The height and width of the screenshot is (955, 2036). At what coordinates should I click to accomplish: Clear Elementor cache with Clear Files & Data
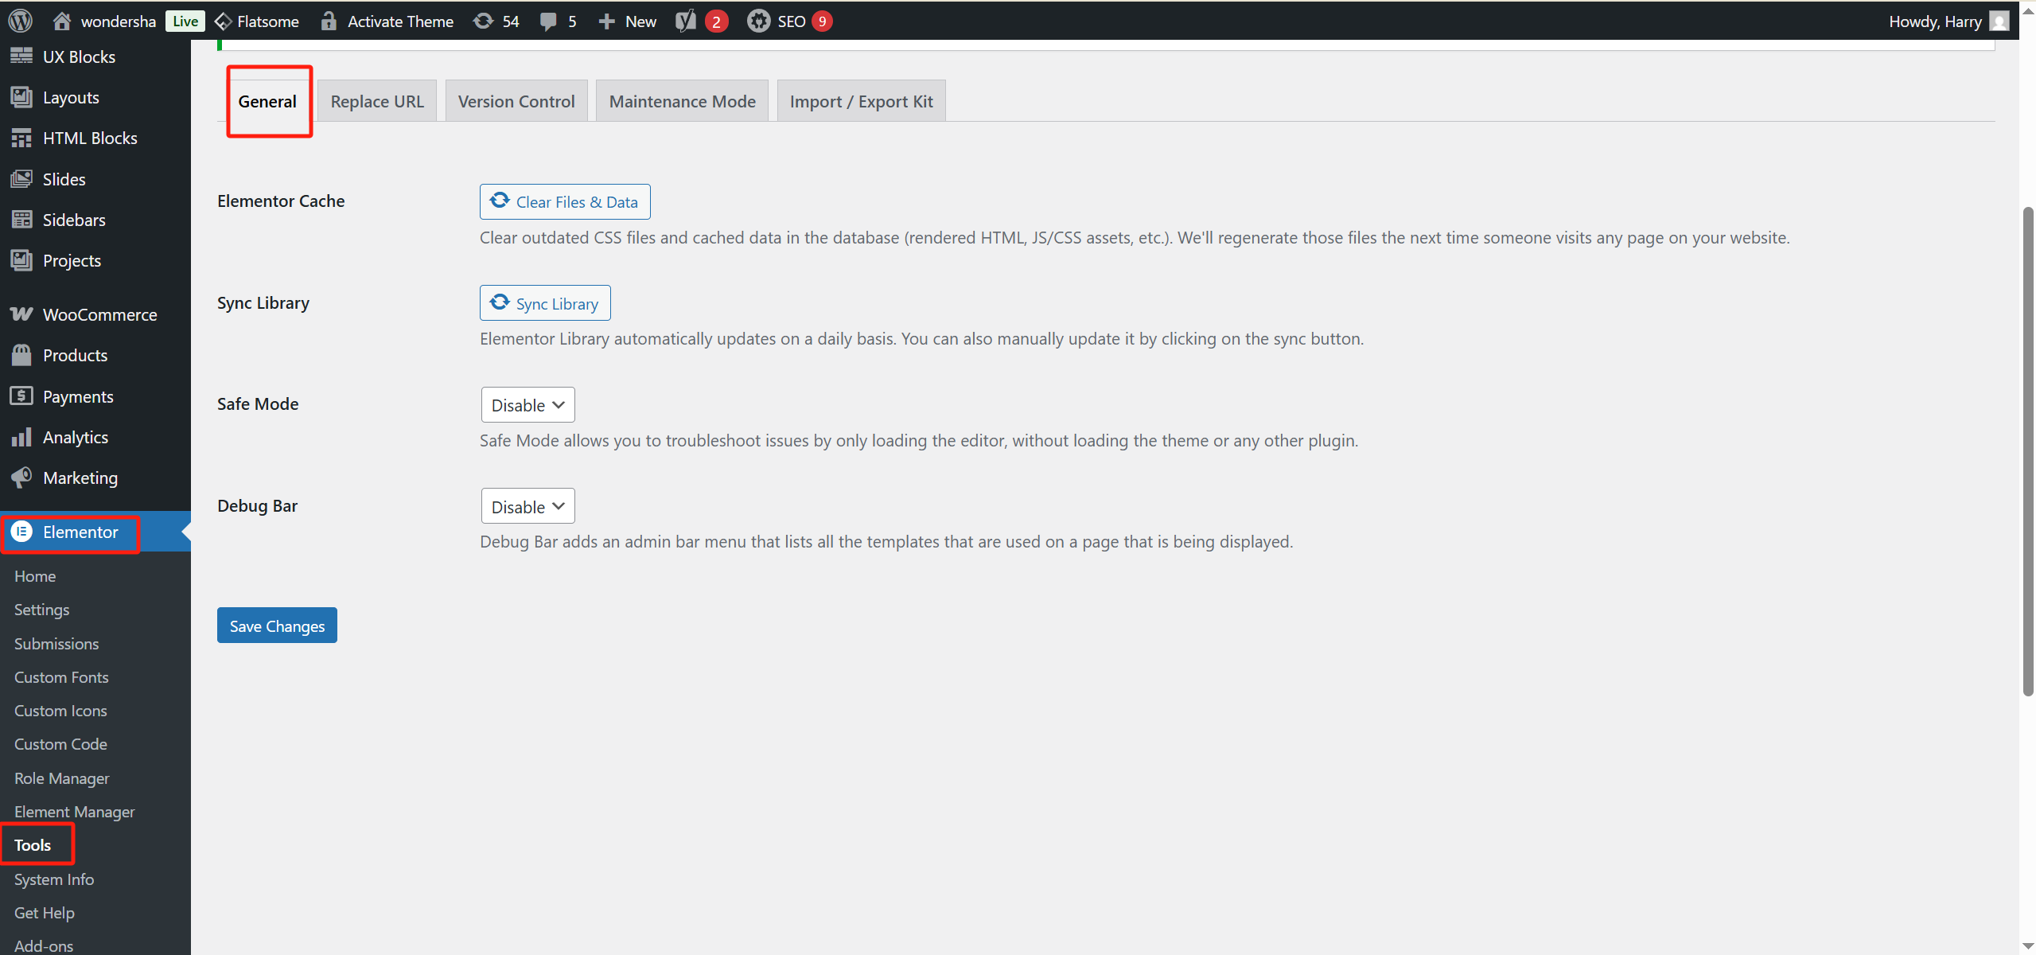564,201
